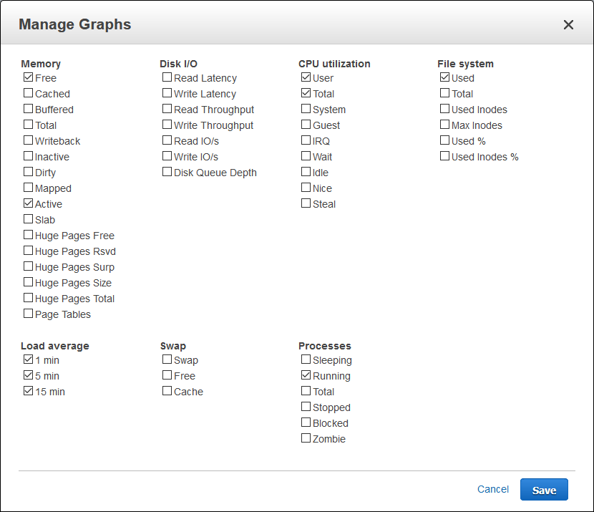The height and width of the screenshot is (512, 594).
Task: Check the Max Inodes checkbox
Action: point(444,125)
